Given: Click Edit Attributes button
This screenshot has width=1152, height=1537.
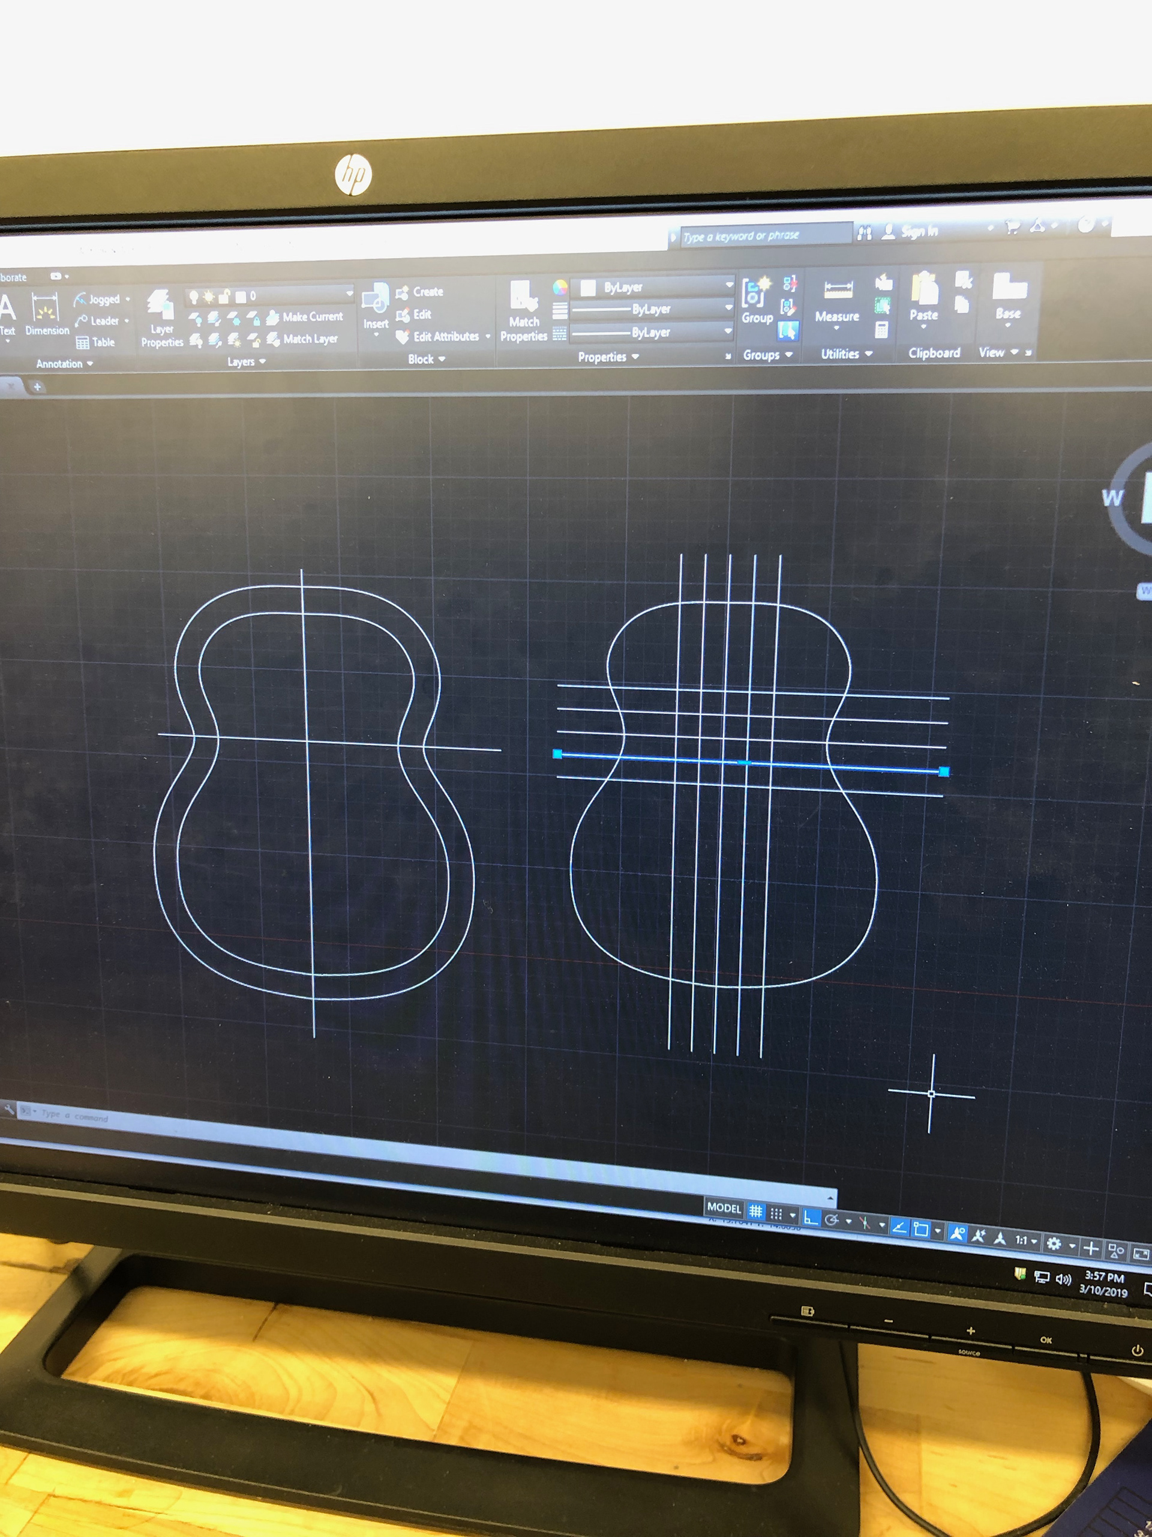Looking at the screenshot, I should tap(437, 337).
